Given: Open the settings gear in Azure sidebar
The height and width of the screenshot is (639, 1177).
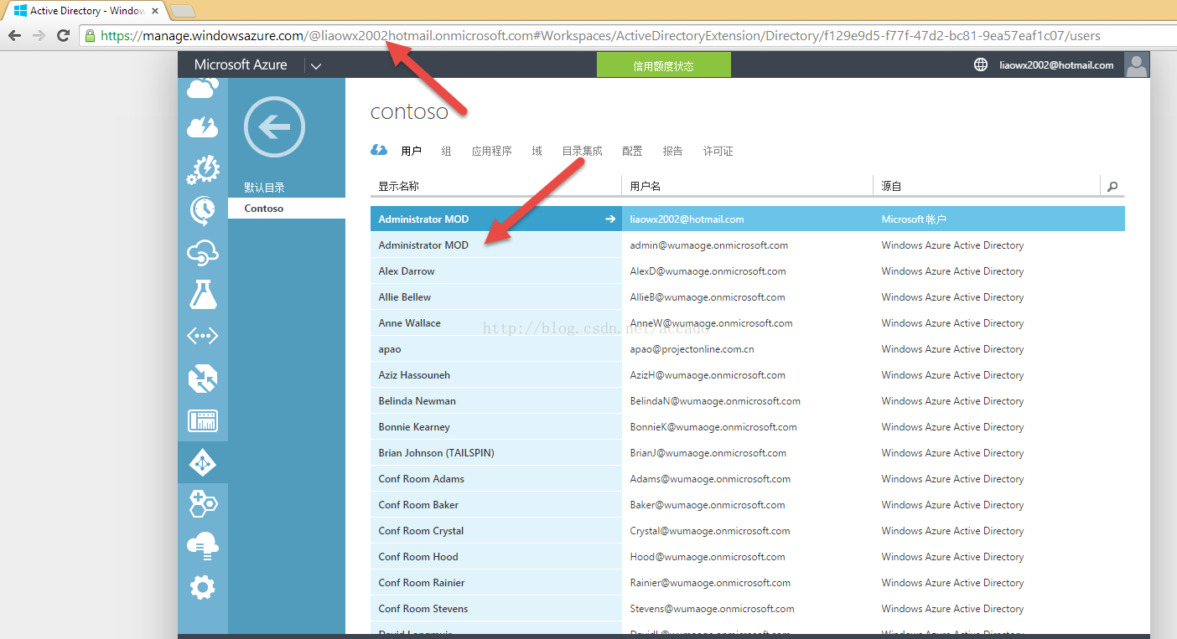Looking at the screenshot, I should click(202, 587).
